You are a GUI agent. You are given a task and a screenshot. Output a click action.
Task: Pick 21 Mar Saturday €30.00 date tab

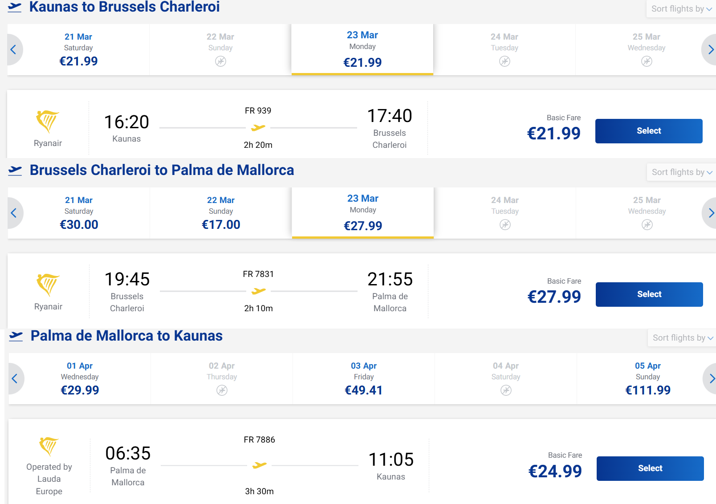79,213
